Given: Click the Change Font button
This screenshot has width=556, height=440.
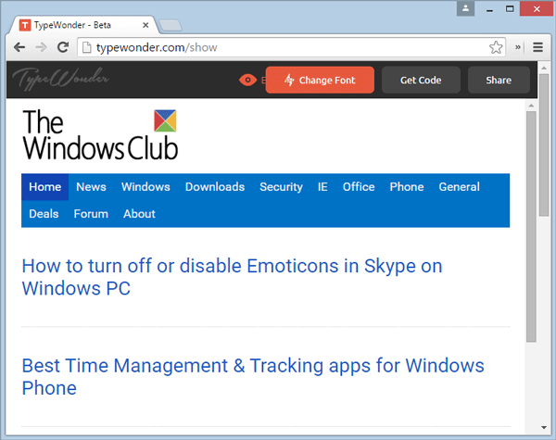Looking at the screenshot, I should [x=320, y=80].
